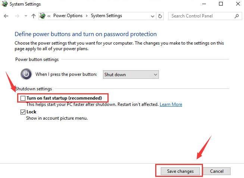Image resolution: width=244 pixels, height=178 pixels.
Task: Click the search magnifier icon
Action: click(237, 16)
